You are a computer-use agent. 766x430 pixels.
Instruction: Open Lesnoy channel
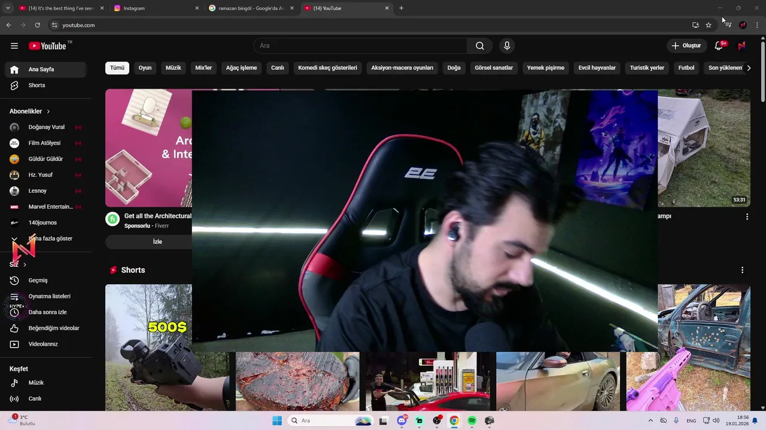[x=47, y=191]
